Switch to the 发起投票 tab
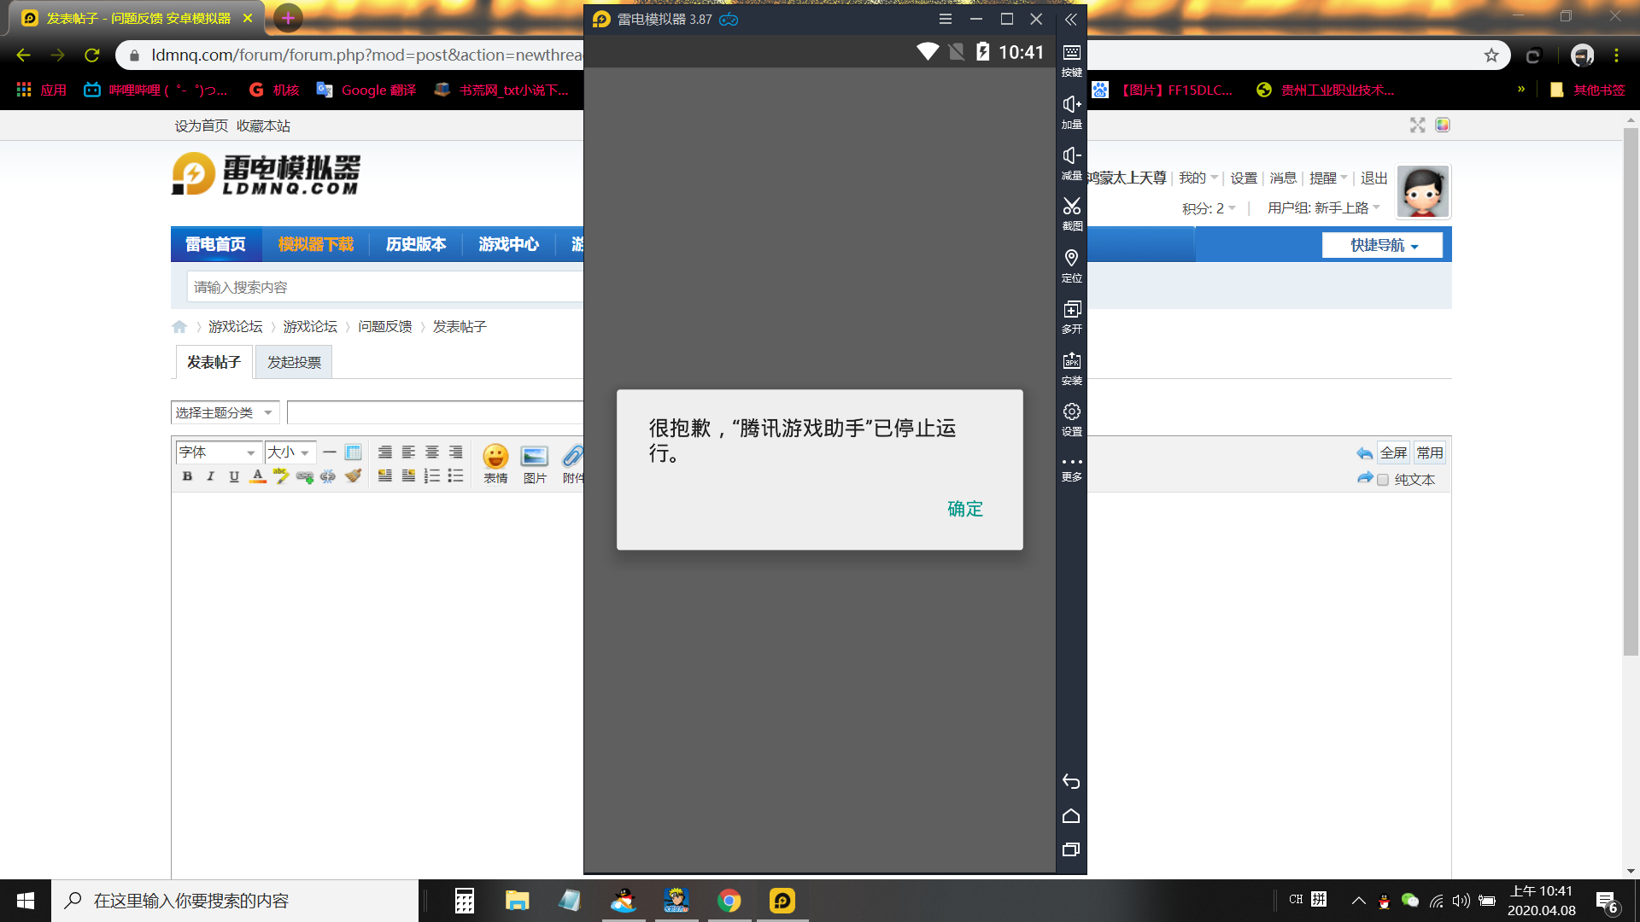 point(294,362)
